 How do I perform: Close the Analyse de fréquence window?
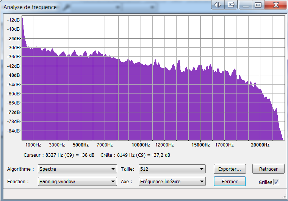[276, 5]
